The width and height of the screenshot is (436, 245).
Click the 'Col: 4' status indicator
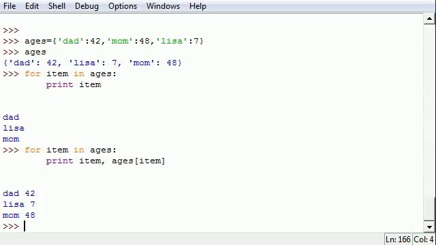click(x=424, y=239)
